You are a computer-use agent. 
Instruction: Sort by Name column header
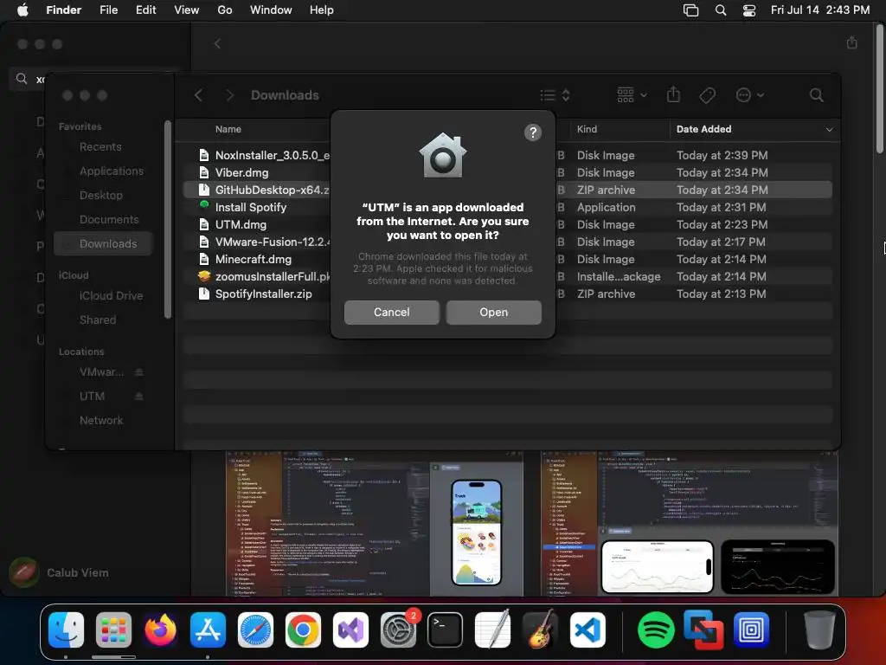pyautogui.click(x=228, y=129)
